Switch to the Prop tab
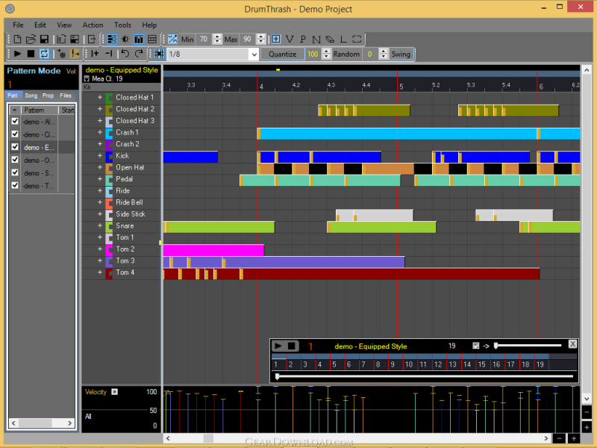The height and width of the screenshot is (448, 597). click(48, 96)
